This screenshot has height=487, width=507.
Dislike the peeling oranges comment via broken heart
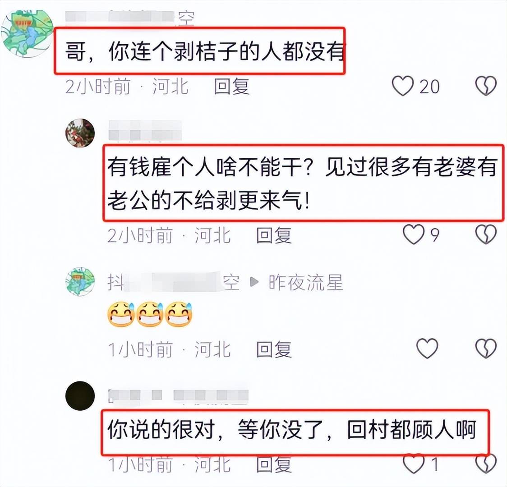(x=486, y=86)
